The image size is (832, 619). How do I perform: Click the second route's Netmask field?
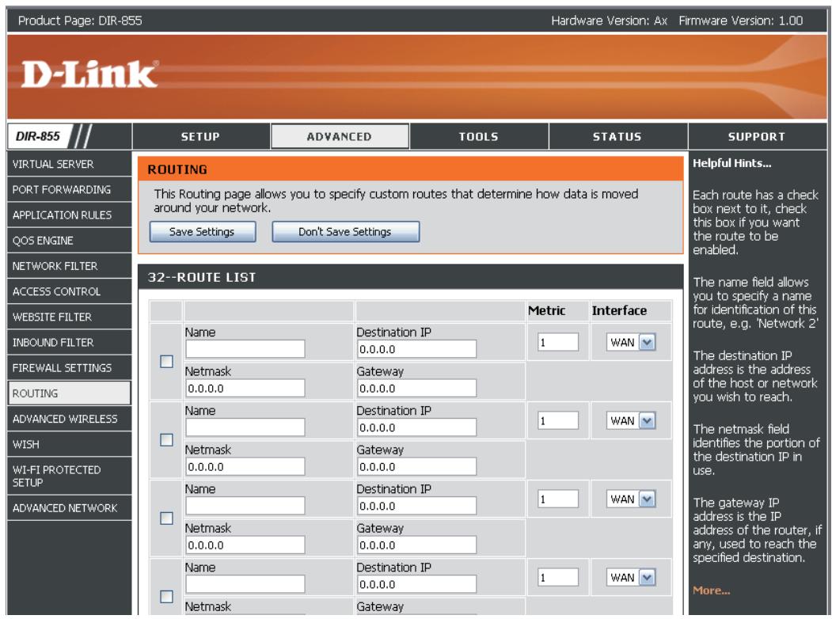[x=245, y=467]
